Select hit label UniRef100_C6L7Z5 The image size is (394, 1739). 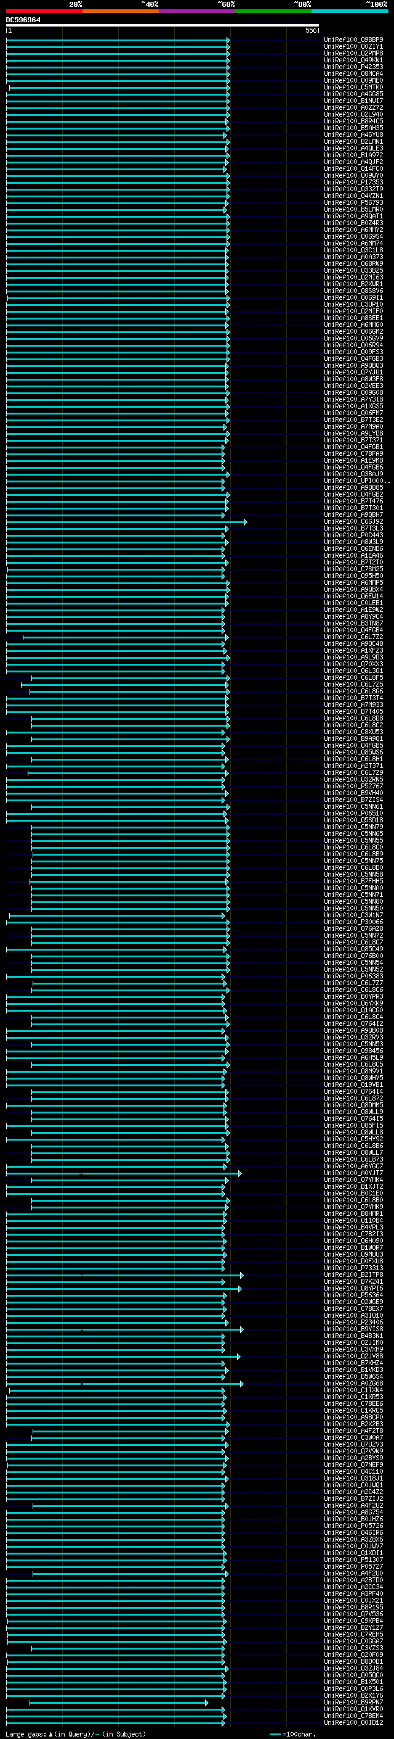[x=353, y=685]
